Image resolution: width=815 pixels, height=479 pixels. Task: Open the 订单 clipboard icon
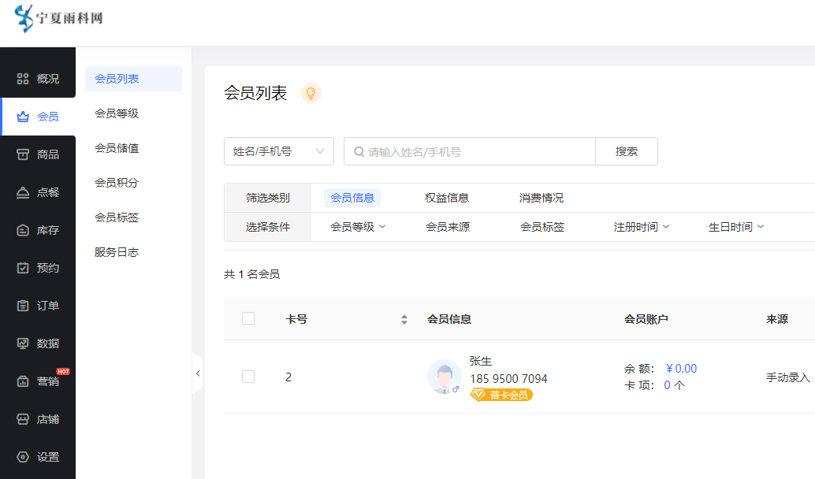23,306
